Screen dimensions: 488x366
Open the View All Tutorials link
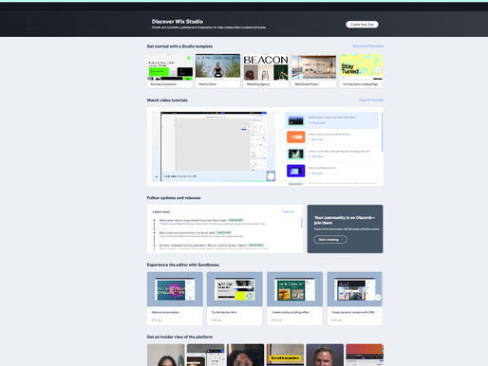[371, 100]
